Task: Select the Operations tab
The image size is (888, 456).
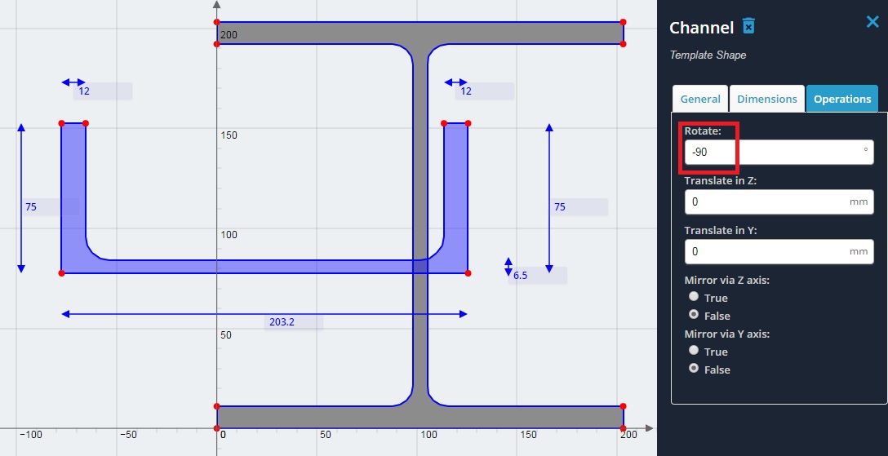Action: 842,99
